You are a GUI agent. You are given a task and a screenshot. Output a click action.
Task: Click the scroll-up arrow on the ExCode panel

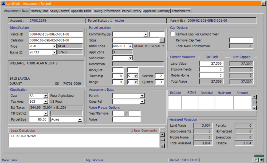click(x=254, y=97)
